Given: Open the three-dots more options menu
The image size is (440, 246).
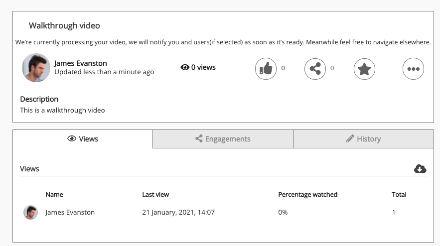Looking at the screenshot, I should point(413,69).
